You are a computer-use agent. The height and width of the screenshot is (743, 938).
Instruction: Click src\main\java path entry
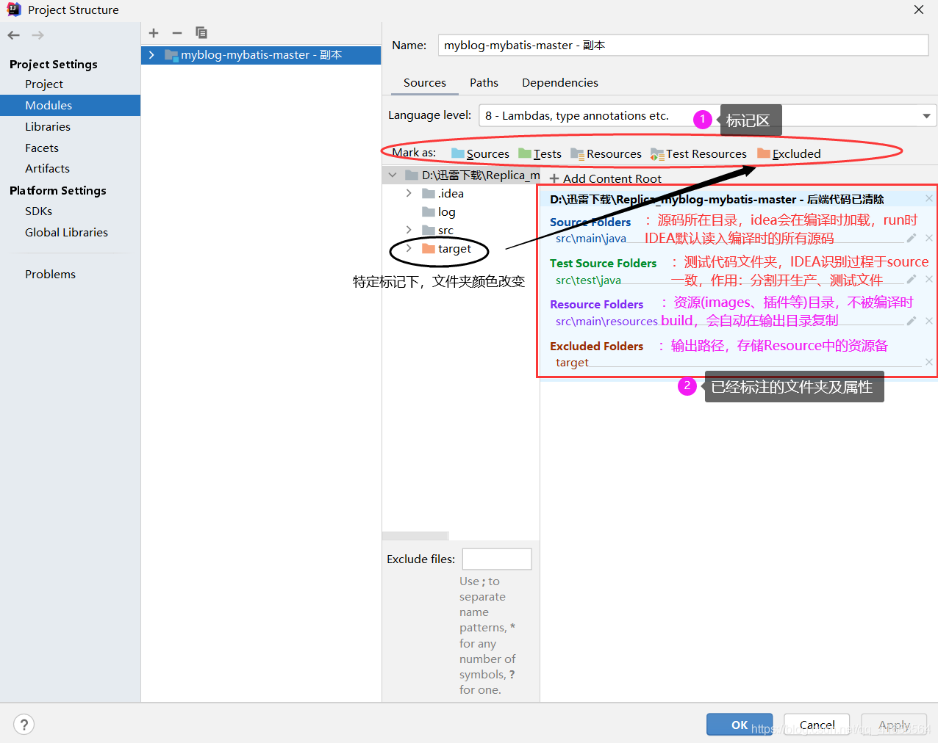tap(591, 238)
